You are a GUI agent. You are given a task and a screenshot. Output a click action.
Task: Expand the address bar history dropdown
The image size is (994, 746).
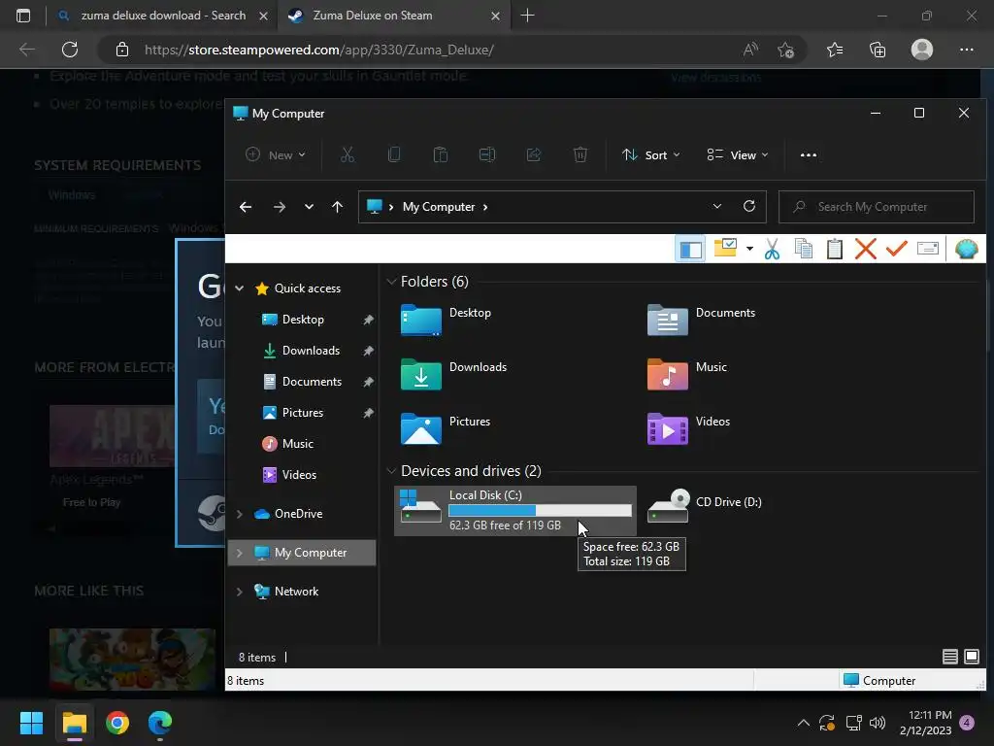pos(717,206)
